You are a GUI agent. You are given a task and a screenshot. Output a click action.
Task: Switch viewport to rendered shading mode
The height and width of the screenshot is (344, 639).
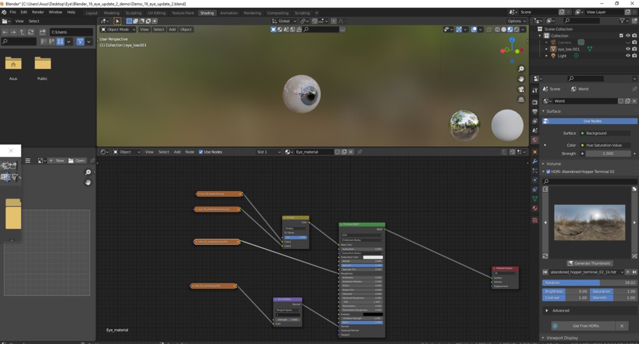tap(516, 29)
